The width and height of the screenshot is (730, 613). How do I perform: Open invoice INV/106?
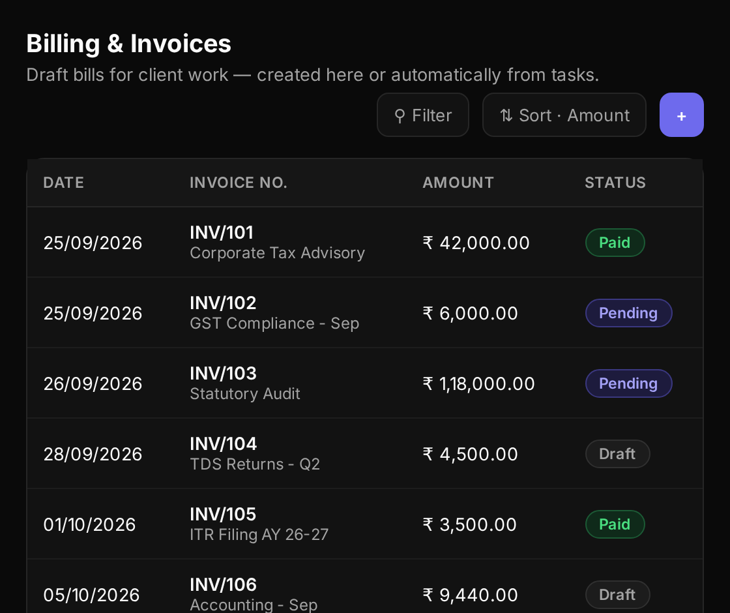pyautogui.click(x=223, y=584)
